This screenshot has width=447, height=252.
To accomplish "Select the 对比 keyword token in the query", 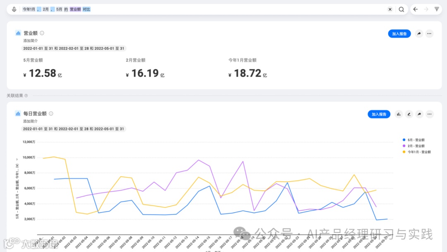I will click(87, 10).
